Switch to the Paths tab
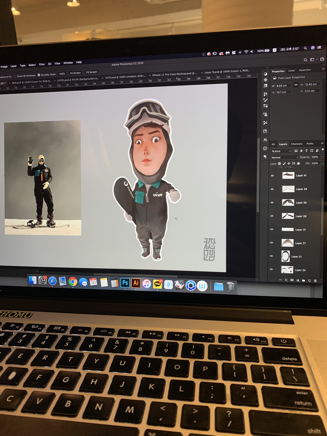The height and width of the screenshot is (436, 327). coord(310,143)
